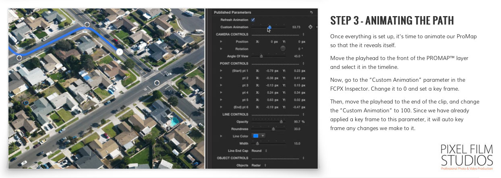The image size is (501, 178).
Task: Click the Opacity value 90.7 %
Action: 299,122
